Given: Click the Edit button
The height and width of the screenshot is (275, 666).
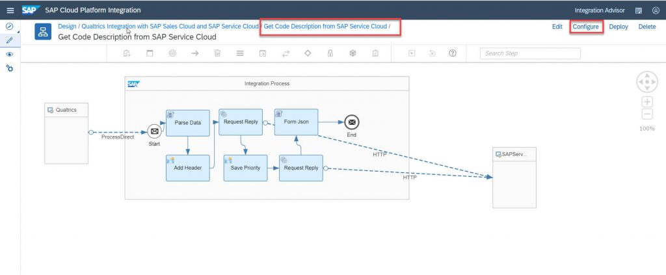Looking at the screenshot, I should coord(557,26).
